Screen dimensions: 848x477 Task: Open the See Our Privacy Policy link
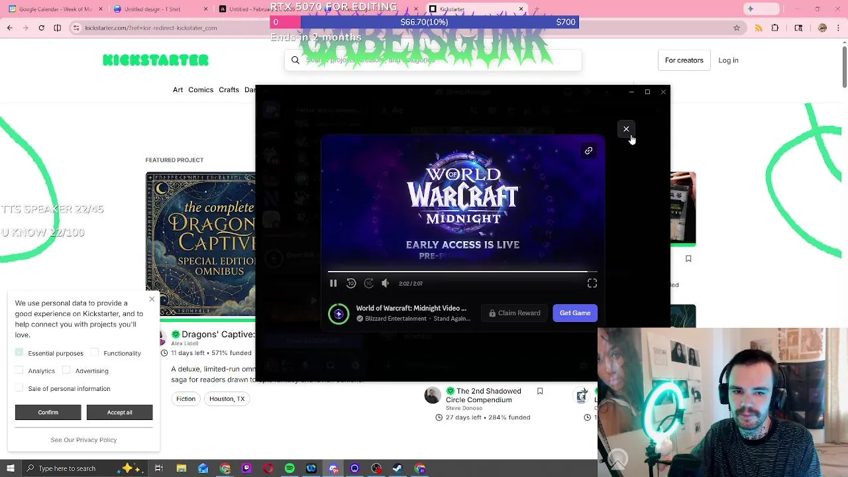(x=83, y=440)
